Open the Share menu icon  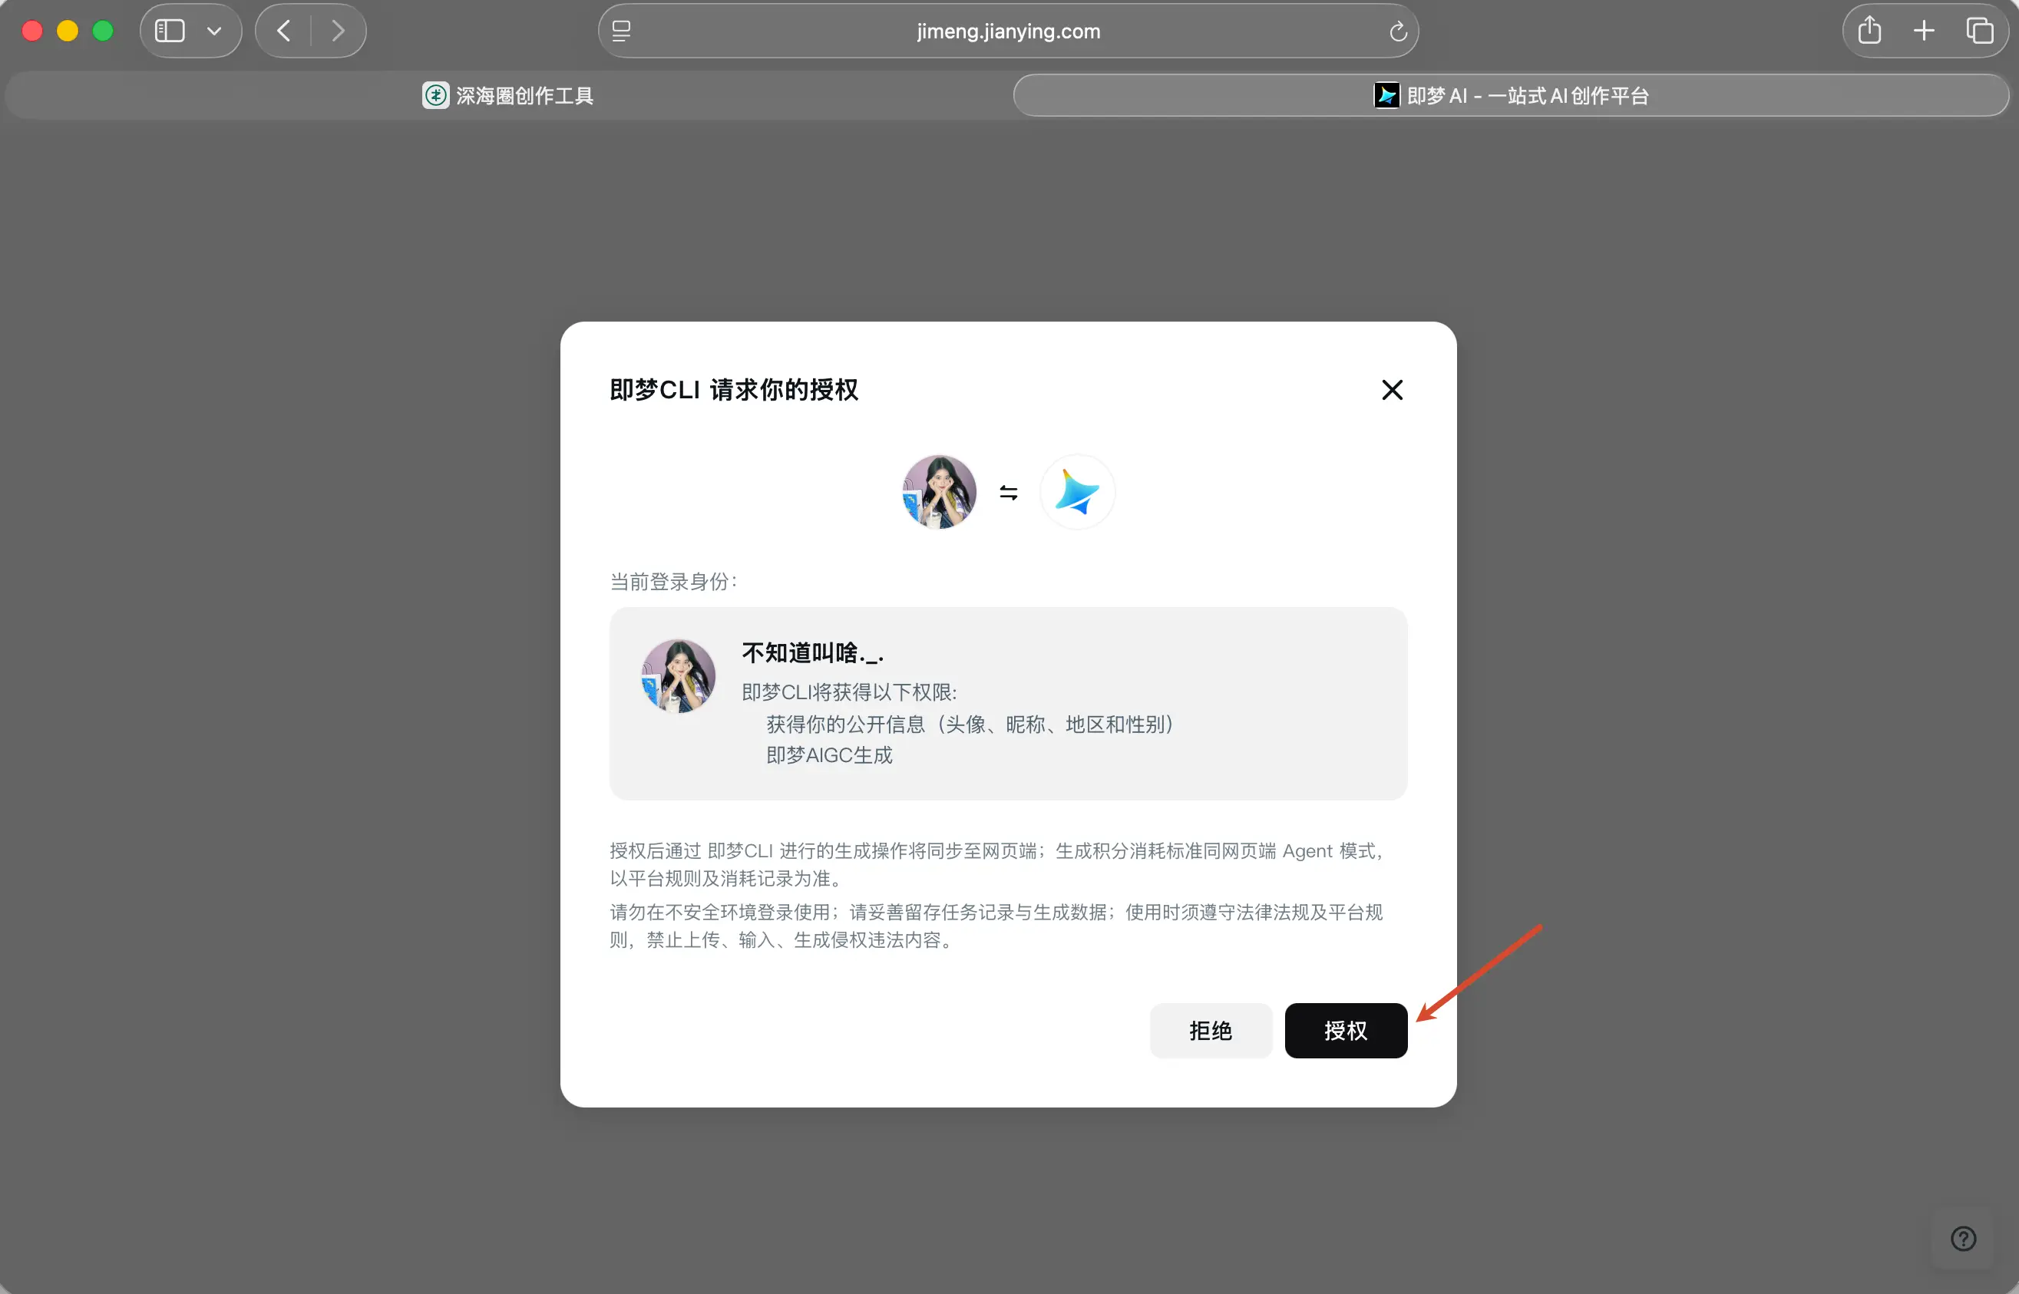click(x=1869, y=31)
